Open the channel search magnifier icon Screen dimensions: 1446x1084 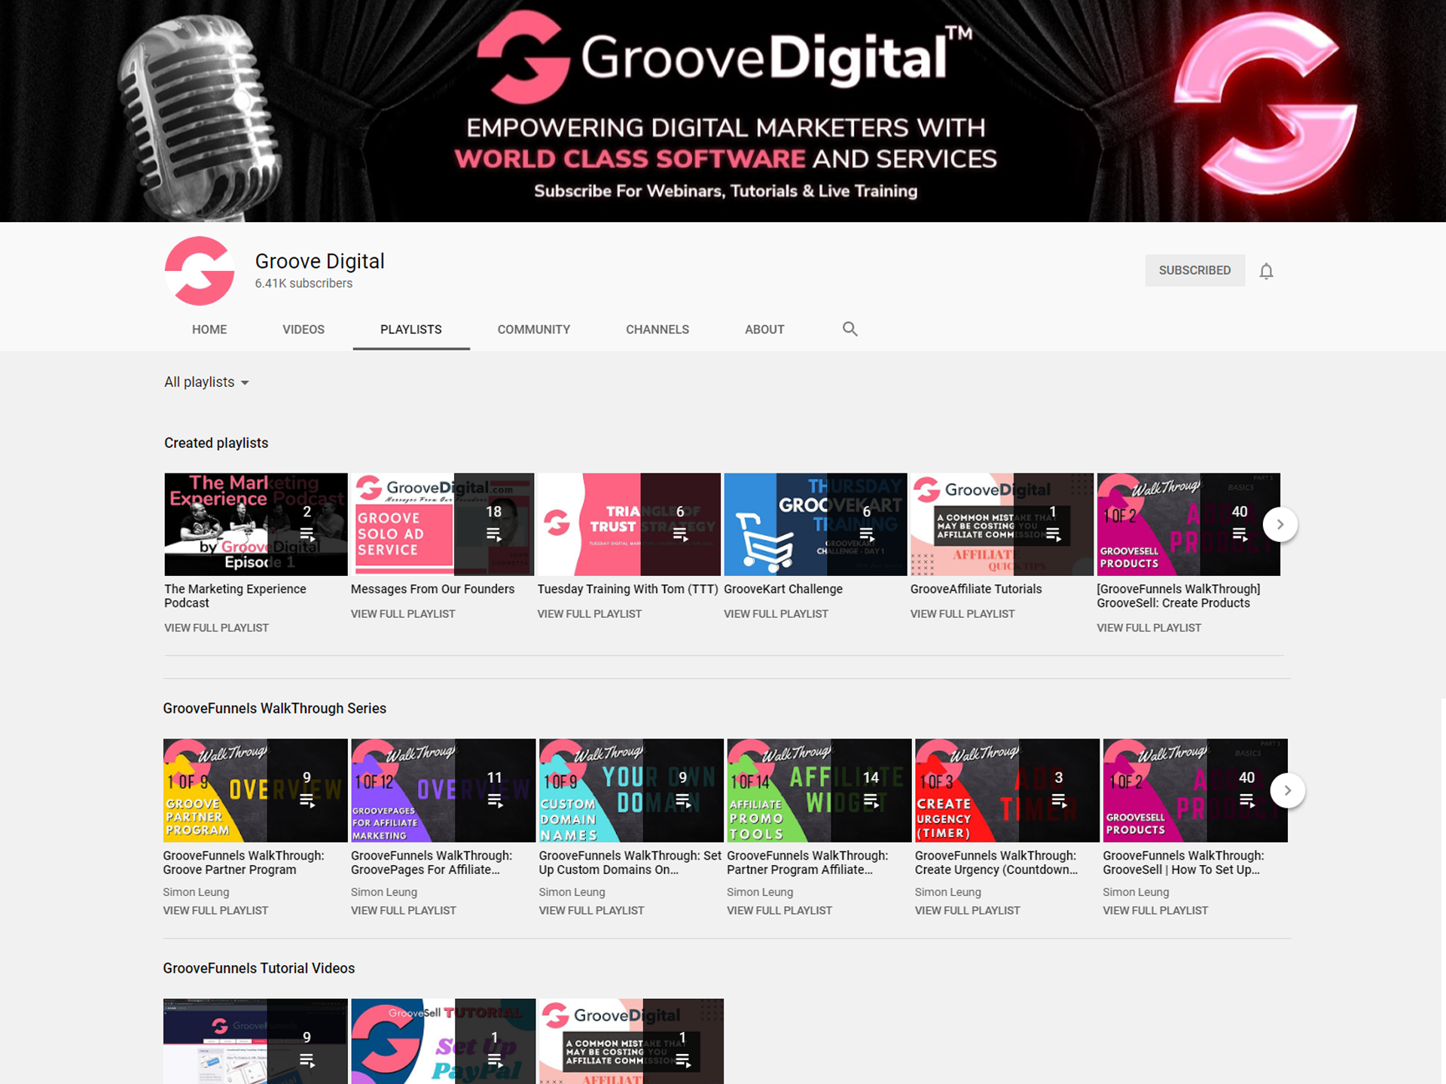tap(850, 329)
